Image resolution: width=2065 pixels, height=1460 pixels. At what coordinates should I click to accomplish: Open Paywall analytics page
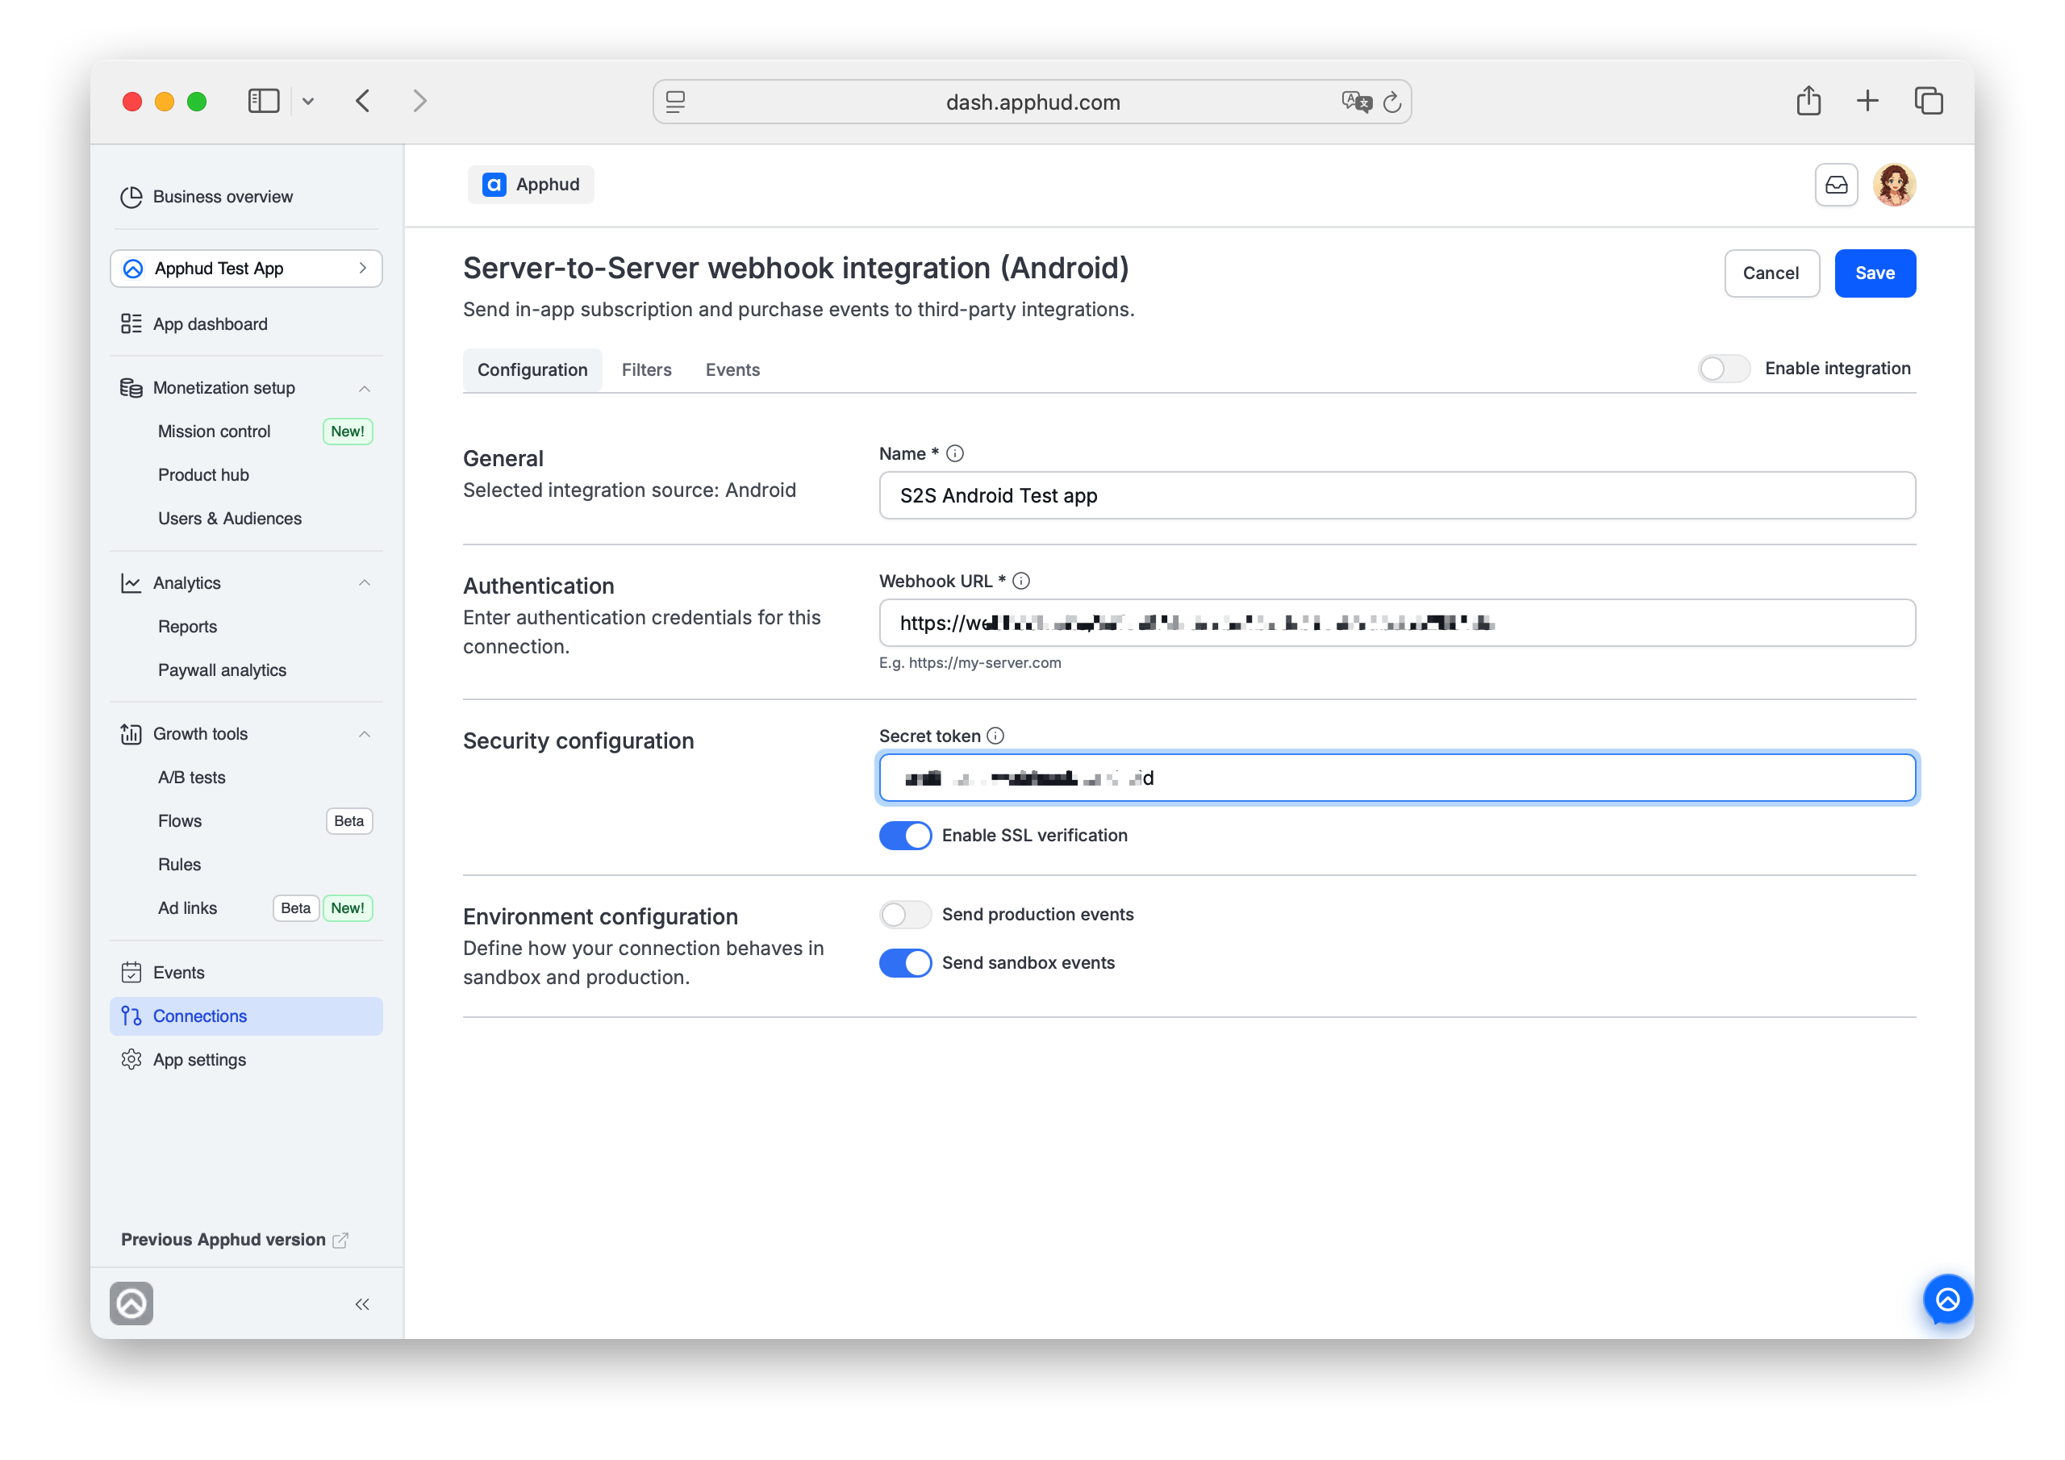pos(222,670)
